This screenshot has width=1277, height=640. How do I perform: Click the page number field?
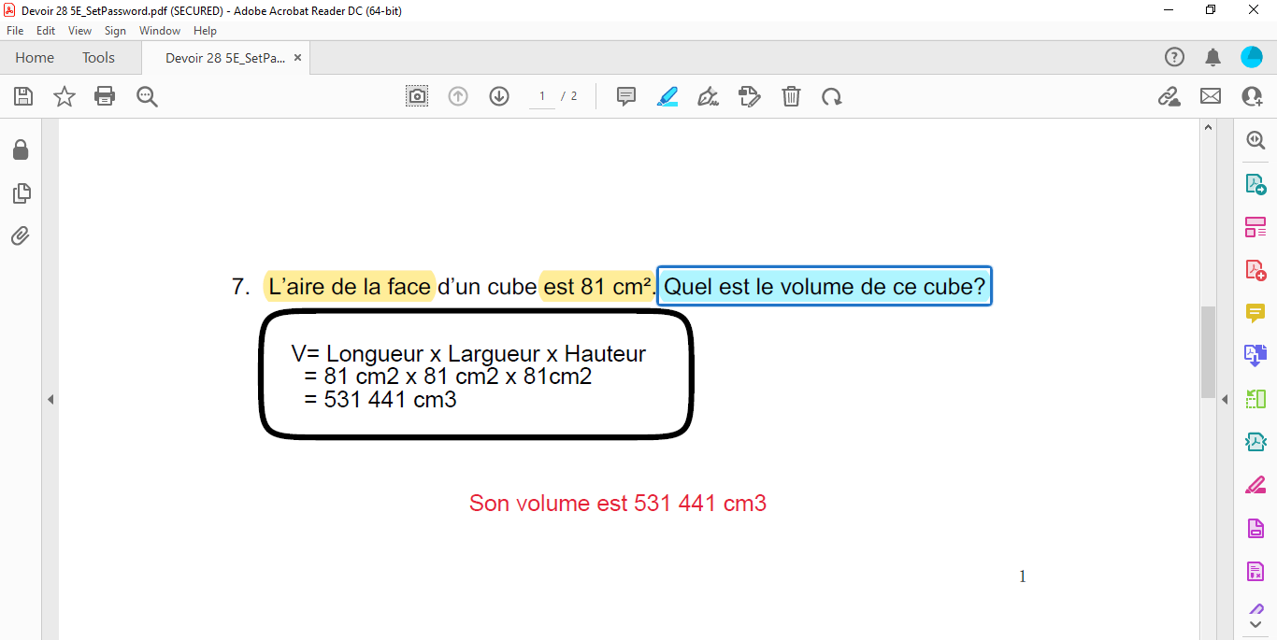pyautogui.click(x=540, y=95)
